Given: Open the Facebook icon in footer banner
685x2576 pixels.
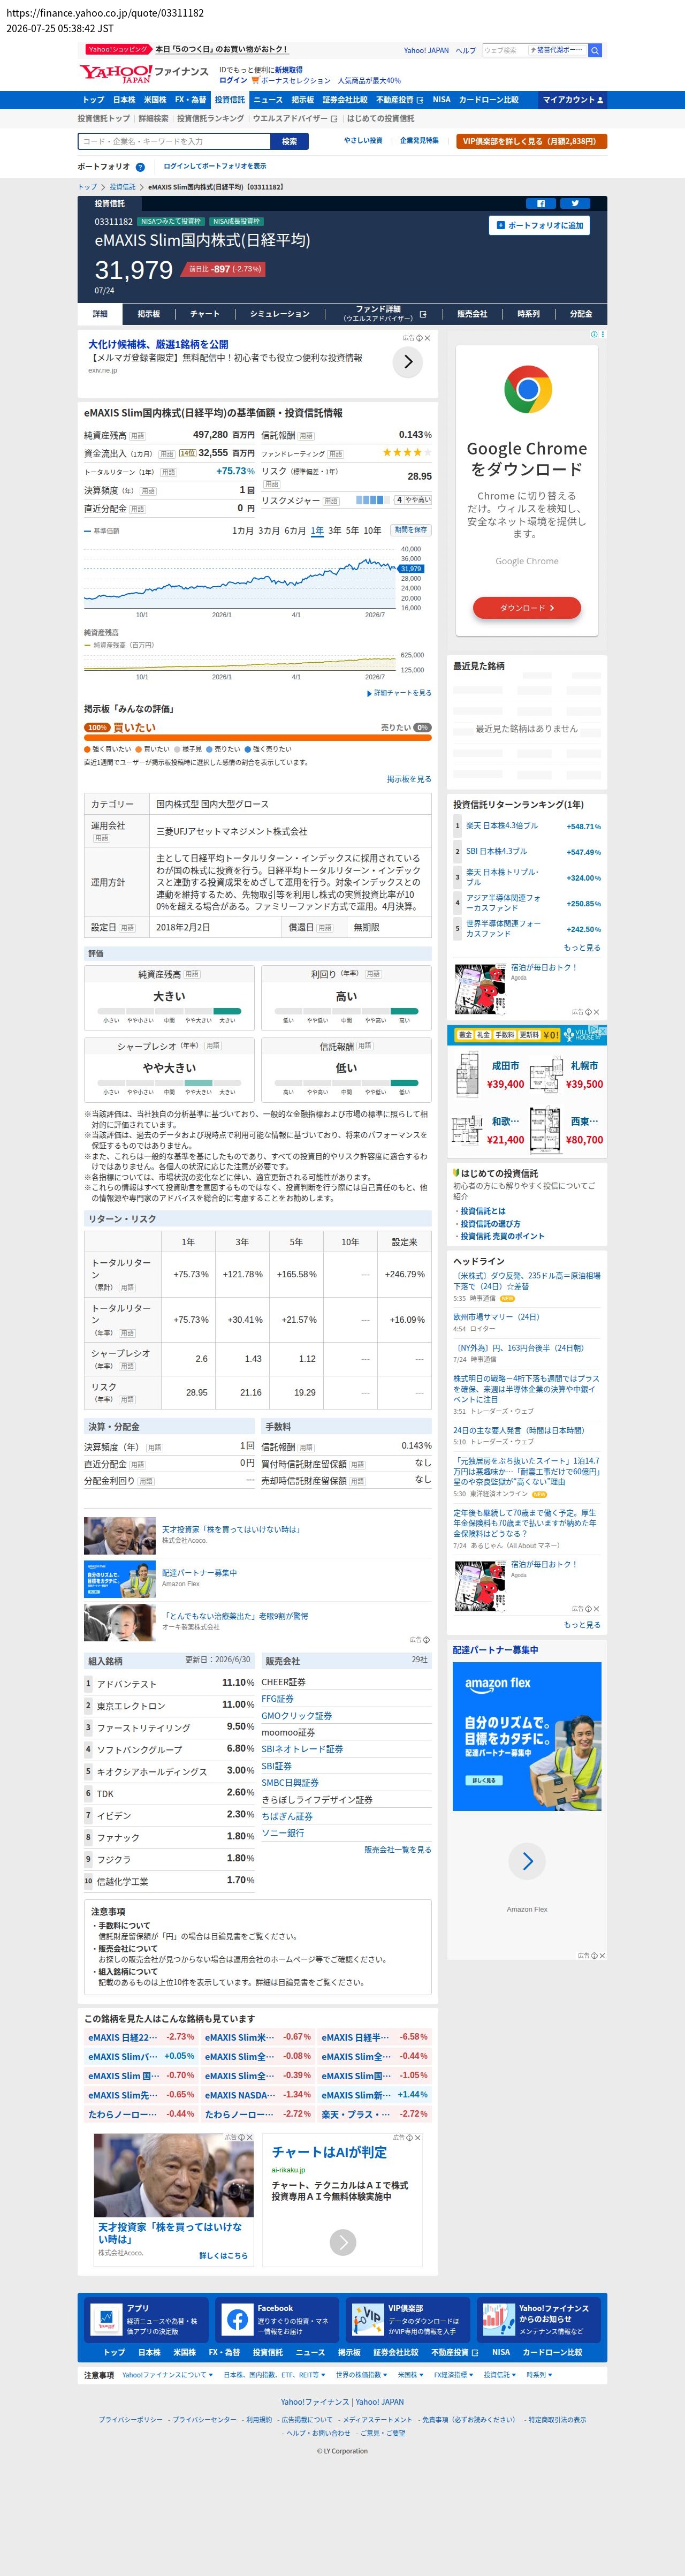Looking at the screenshot, I should point(237,2318).
